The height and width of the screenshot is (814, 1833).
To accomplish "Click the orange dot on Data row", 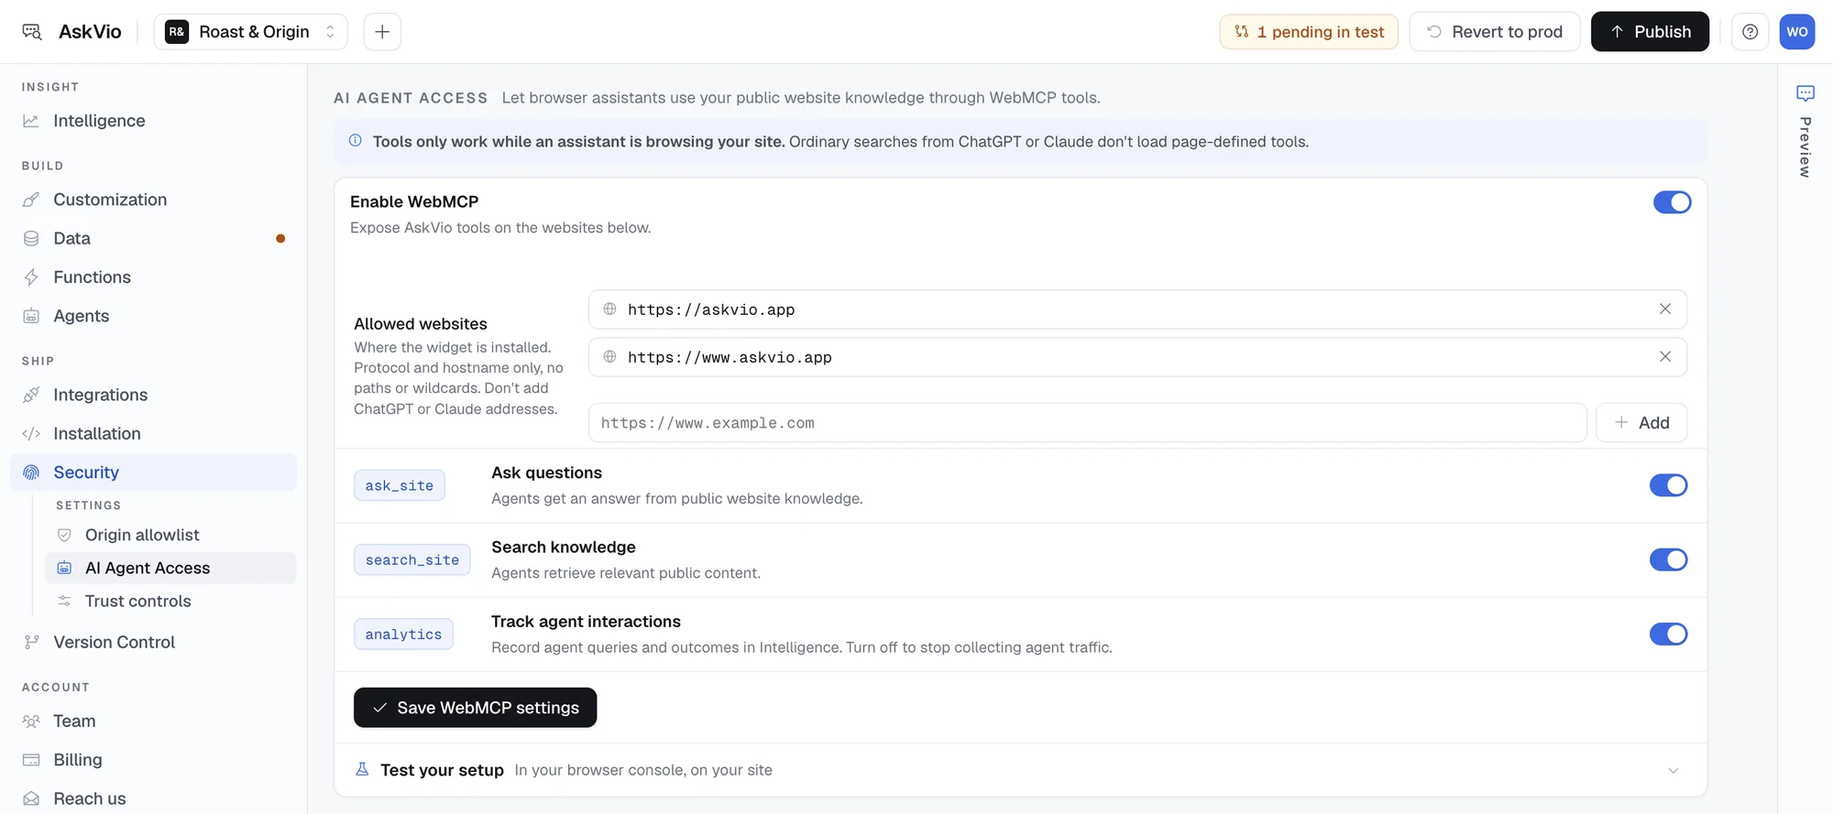I will tap(280, 238).
